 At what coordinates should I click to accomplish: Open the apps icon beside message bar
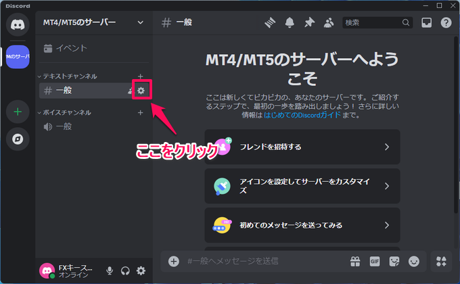click(441, 261)
